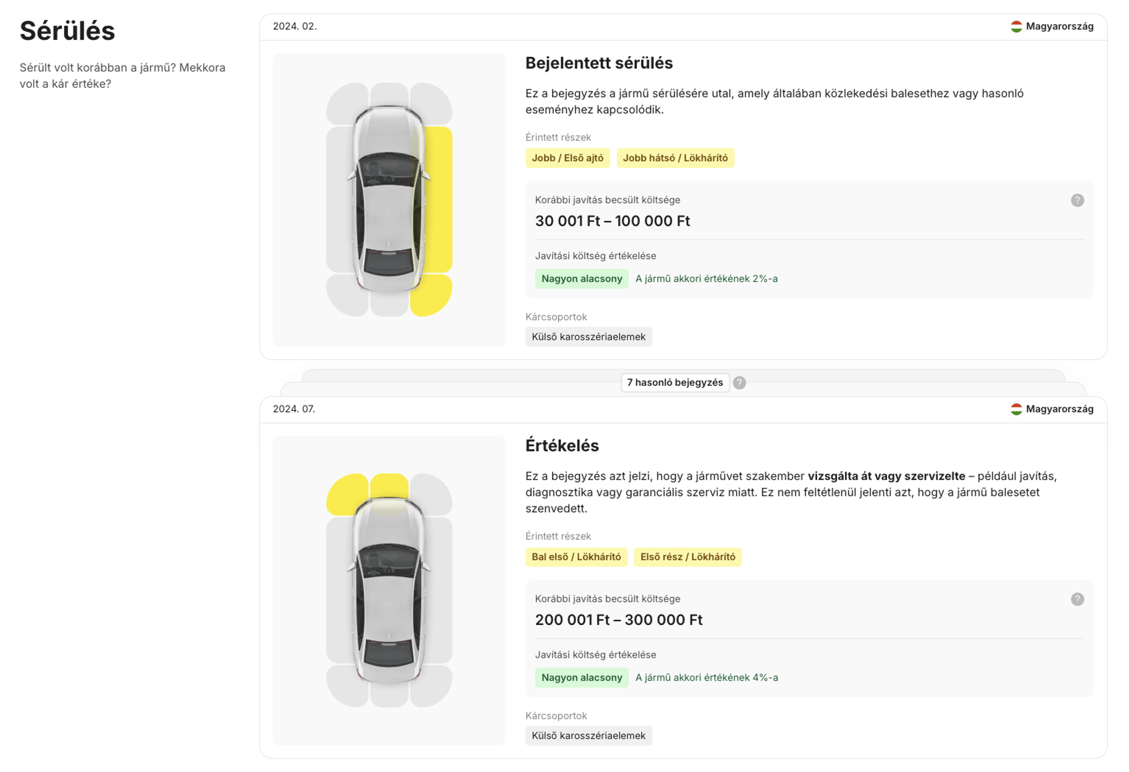Image resolution: width=1129 pixels, height=772 pixels.
Task: Click car damage diagram for 2024. 02. entry
Action: coord(389,200)
